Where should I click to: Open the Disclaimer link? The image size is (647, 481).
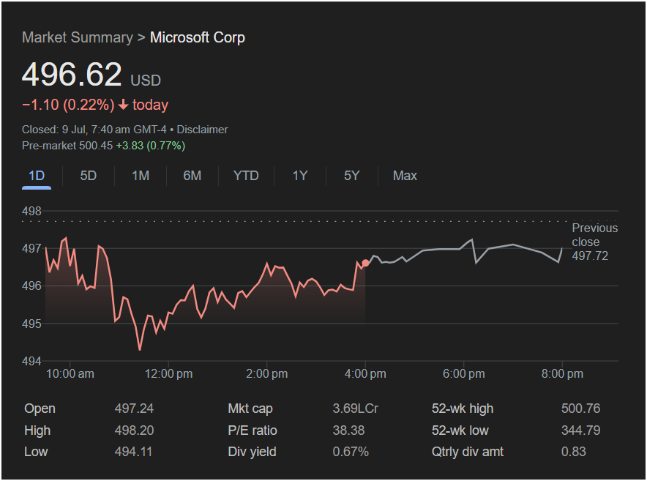202,130
